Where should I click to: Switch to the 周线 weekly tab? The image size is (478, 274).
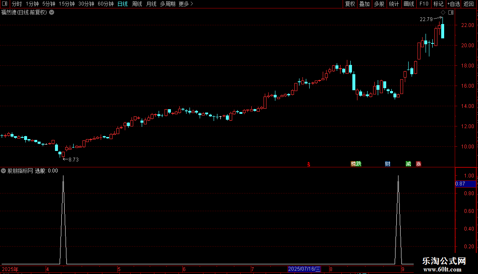tap(137, 4)
